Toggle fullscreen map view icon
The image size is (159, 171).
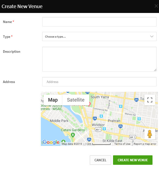coord(150,100)
